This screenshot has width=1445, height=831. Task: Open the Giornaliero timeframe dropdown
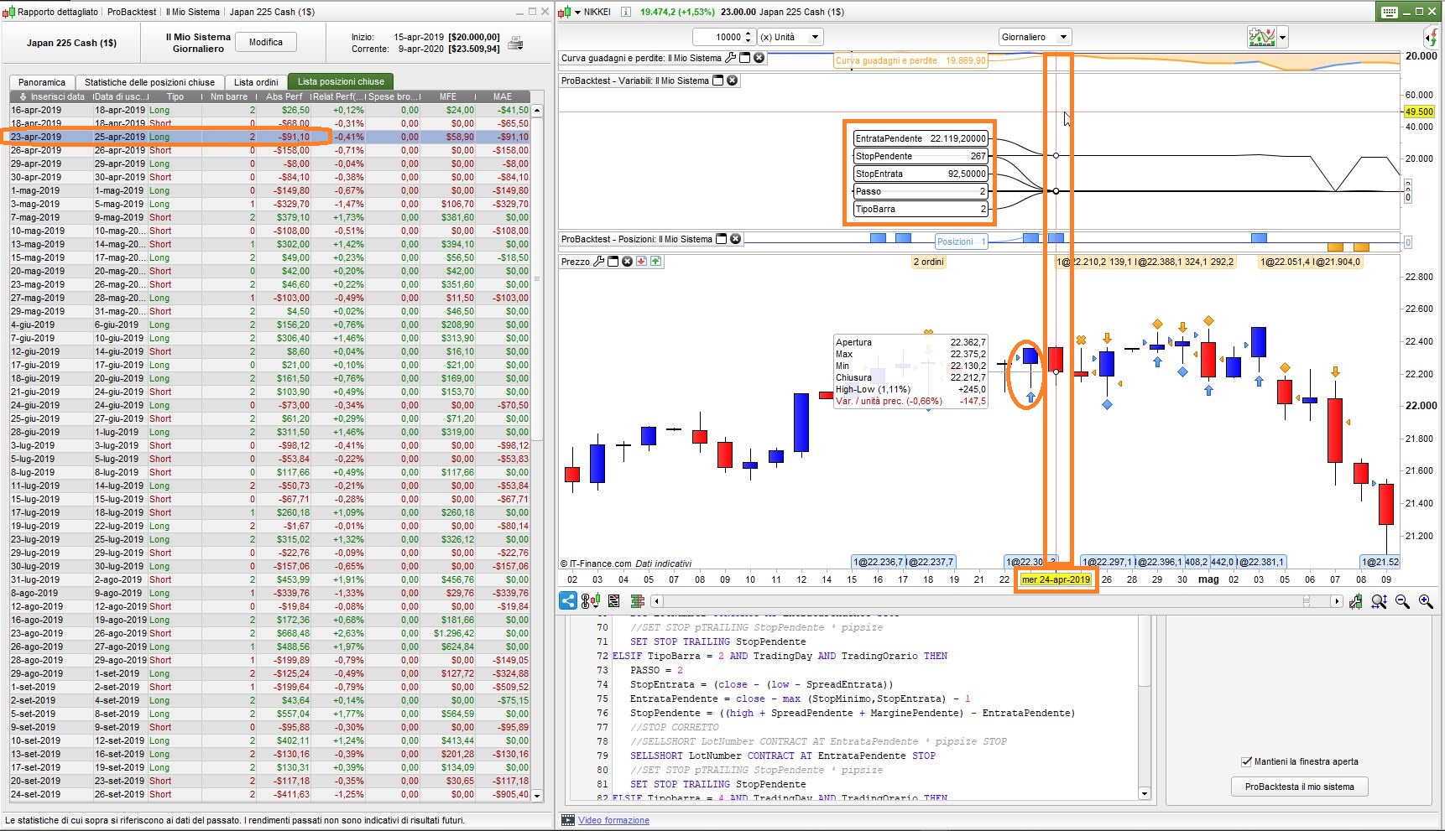point(1035,37)
